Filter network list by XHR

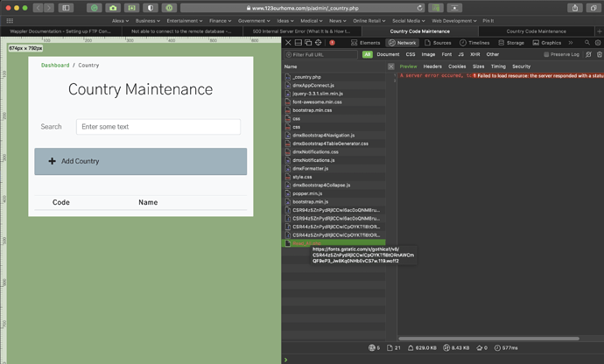(475, 54)
